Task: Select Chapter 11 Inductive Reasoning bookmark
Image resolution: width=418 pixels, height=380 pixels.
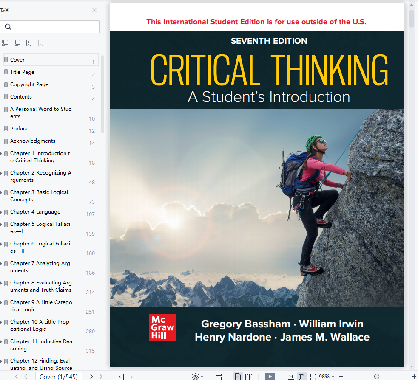Action: point(41,345)
